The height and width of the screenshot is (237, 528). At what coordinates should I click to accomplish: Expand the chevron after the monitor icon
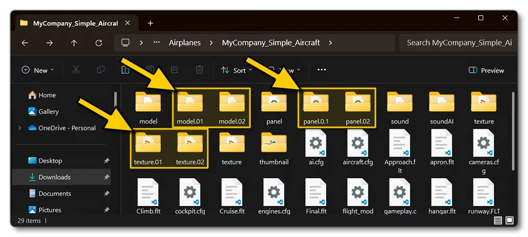pyautogui.click(x=141, y=43)
